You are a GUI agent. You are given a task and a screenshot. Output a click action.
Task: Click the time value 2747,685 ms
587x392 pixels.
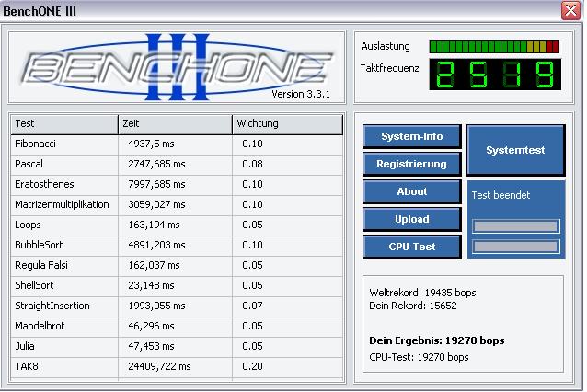pos(156,165)
